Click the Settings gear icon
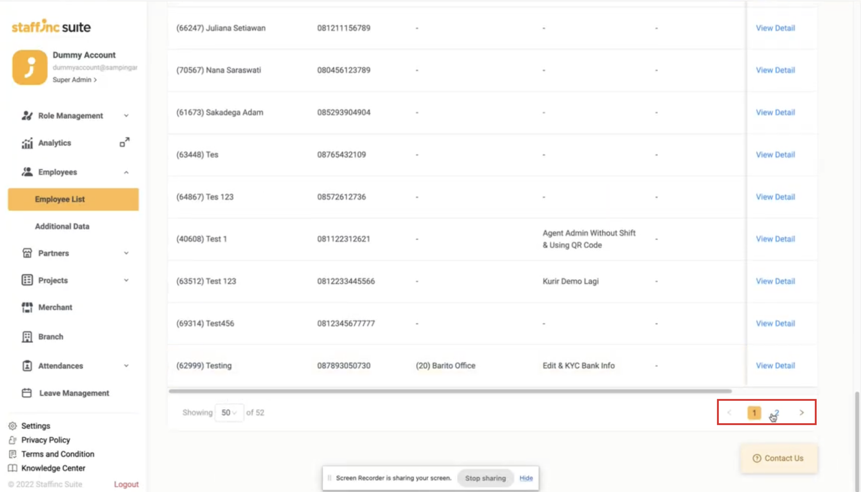 tap(12, 426)
